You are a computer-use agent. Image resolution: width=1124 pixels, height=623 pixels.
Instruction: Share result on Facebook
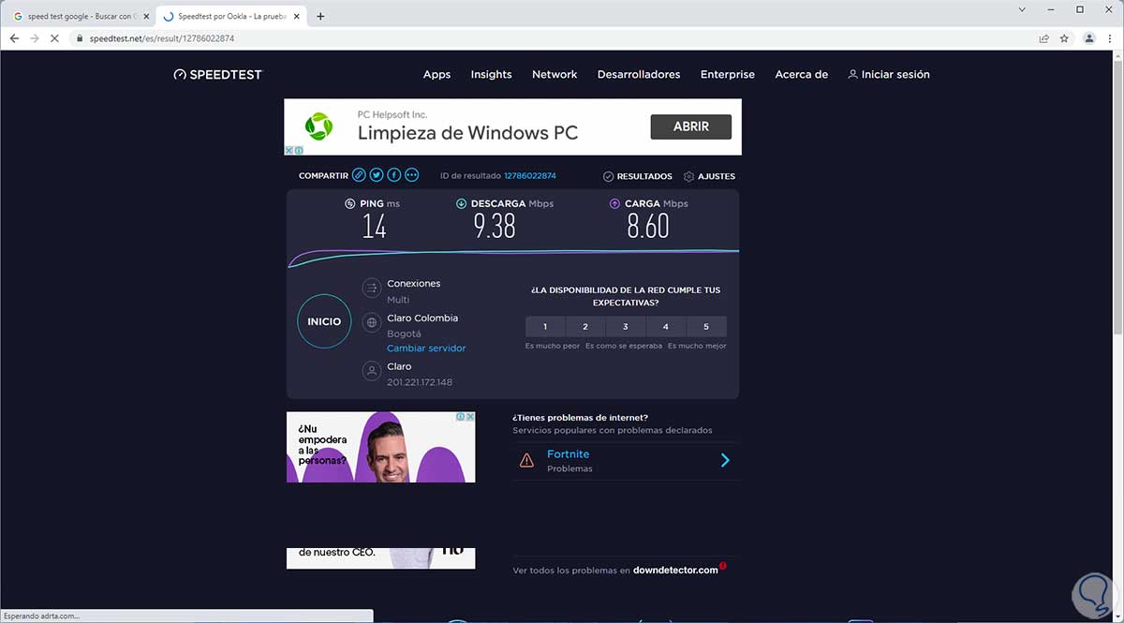click(394, 175)
